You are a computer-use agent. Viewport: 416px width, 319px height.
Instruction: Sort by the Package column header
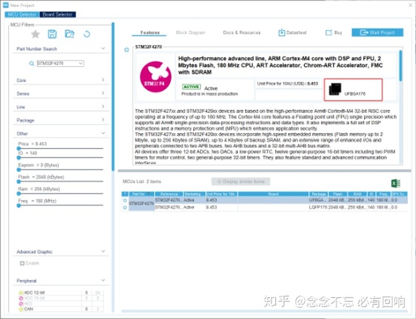coord(318,194)
